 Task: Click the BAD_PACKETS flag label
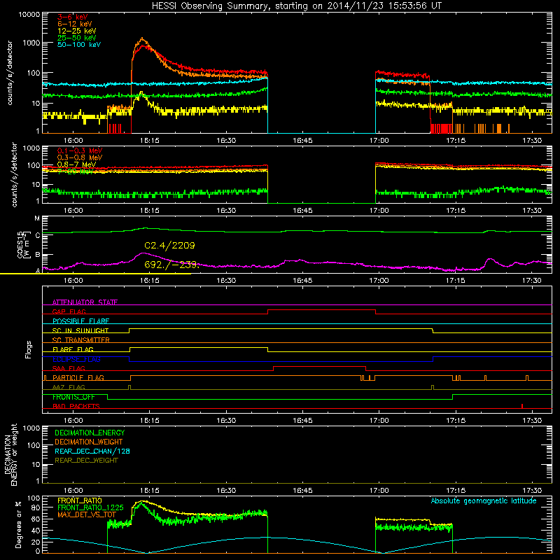point(76,406)
